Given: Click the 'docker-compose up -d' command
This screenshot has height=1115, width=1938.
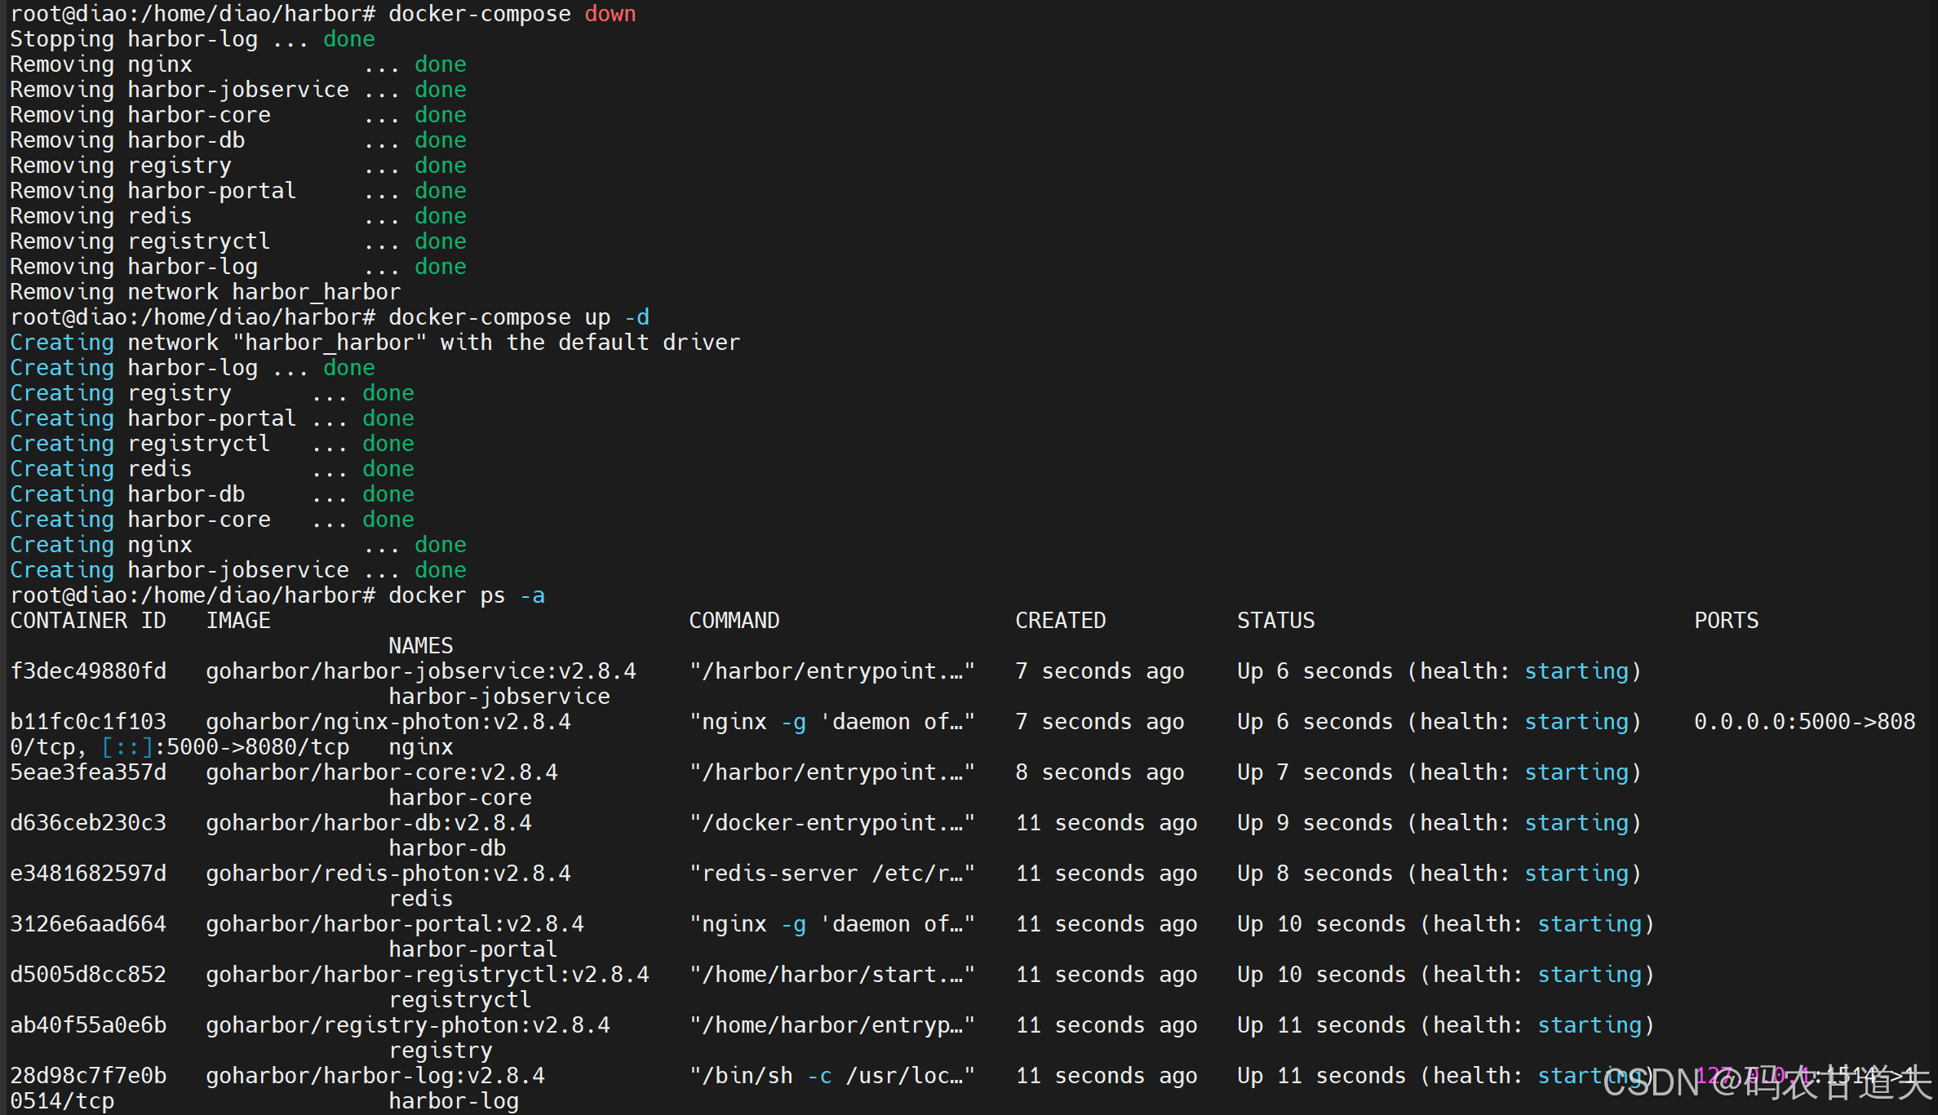Looking at the screenshot, I should click(x=518, y=317).
